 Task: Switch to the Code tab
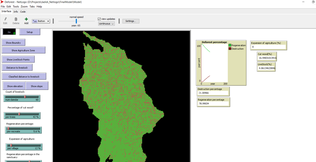tap(22, 12)
